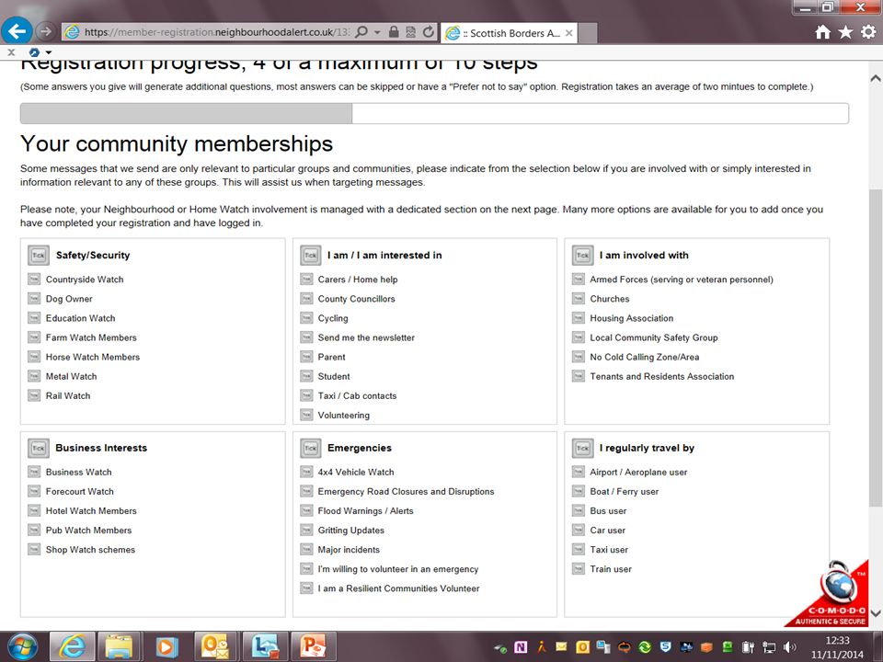Tick the Local Community Safety Group checkbox

click(579, 337)
